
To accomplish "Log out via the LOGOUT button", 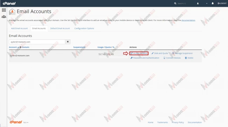I will (x=222, y=3).
